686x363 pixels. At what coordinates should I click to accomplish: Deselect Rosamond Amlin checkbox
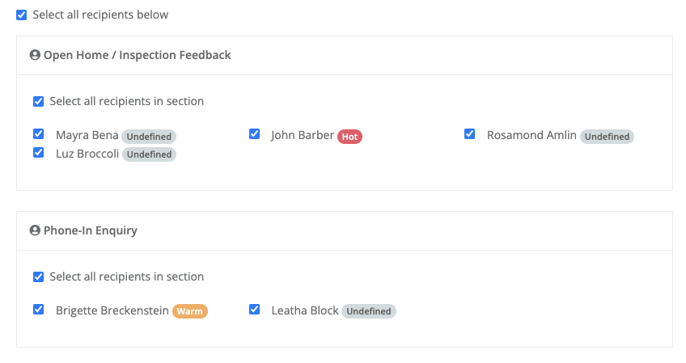point(470,134)
